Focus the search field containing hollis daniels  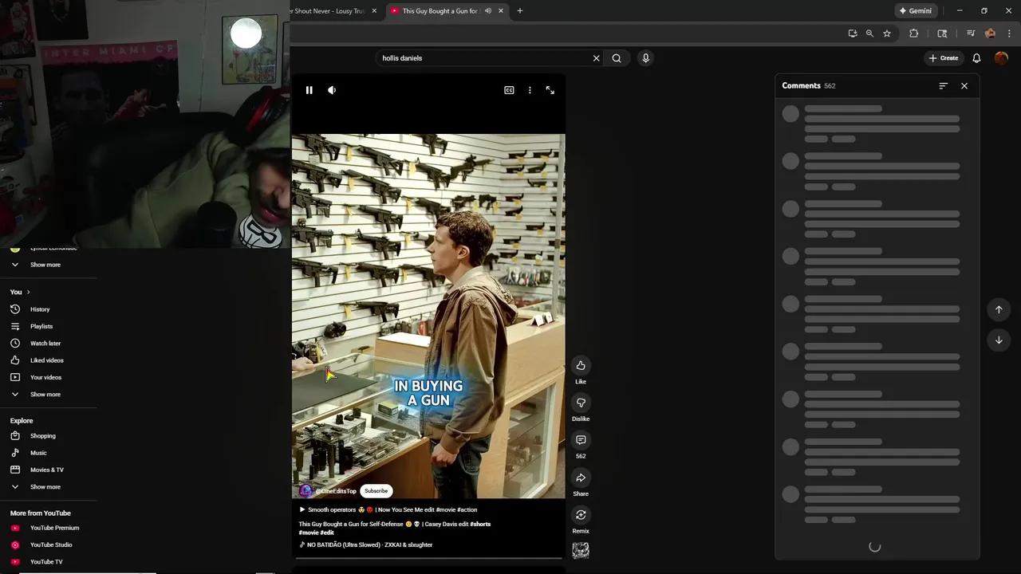tap(484, 58)
